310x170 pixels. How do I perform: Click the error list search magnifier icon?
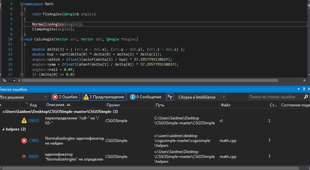(306, 97)
